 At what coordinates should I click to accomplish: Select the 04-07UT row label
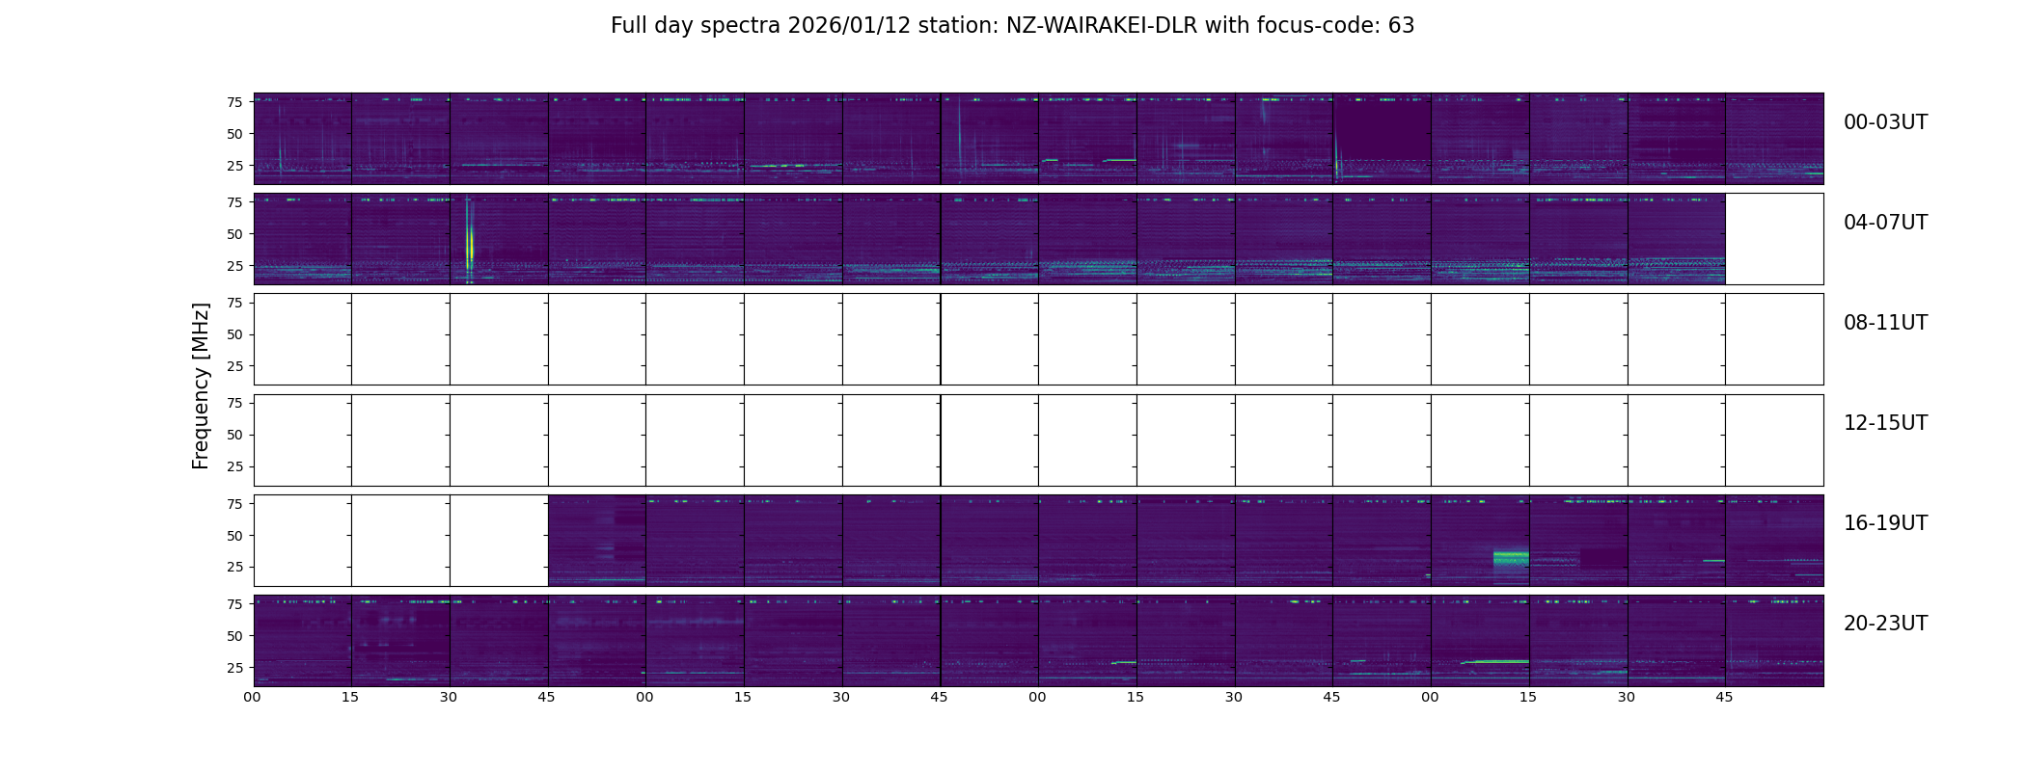click(x=1885, y=223)
